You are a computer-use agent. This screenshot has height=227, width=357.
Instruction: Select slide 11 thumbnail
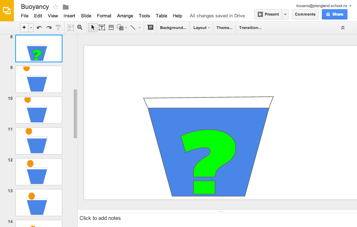39,141
